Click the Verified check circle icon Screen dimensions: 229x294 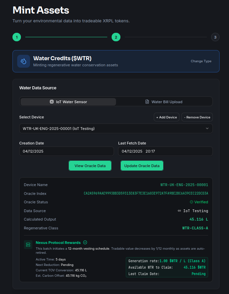(x=192, y=202)
